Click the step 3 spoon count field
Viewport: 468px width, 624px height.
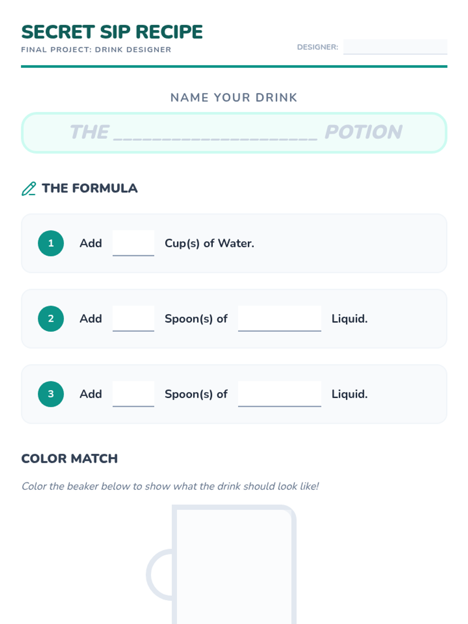pyautogui.click(x=133, y=394)
